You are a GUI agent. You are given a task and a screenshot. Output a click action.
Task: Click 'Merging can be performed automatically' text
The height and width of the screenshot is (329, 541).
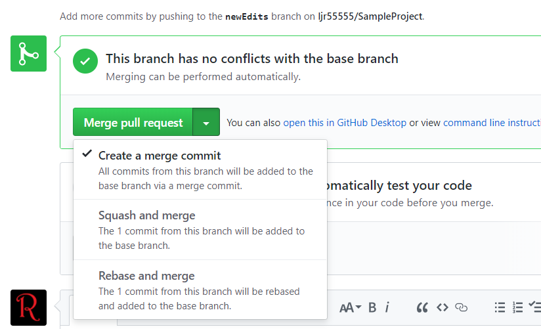[204, 77]
